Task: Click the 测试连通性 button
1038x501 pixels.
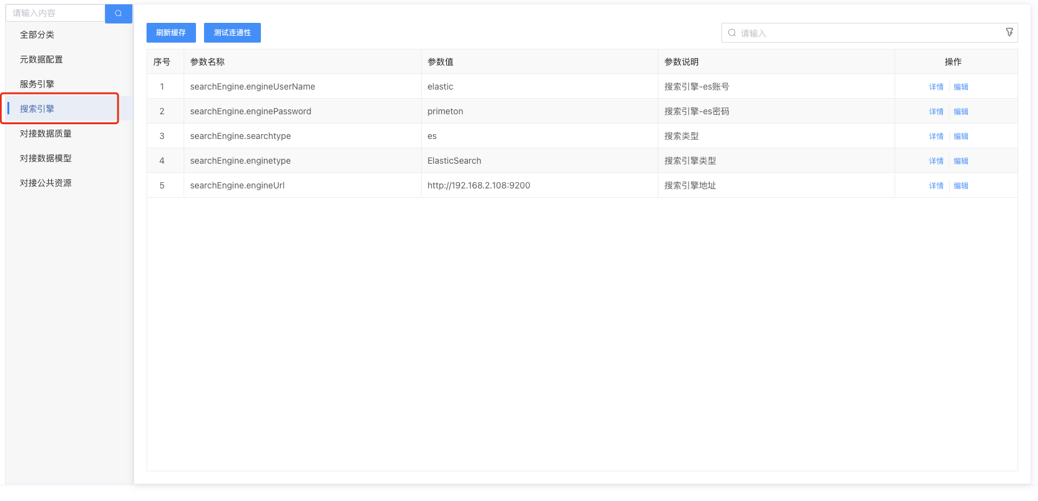Action: (x=232, y=33)
